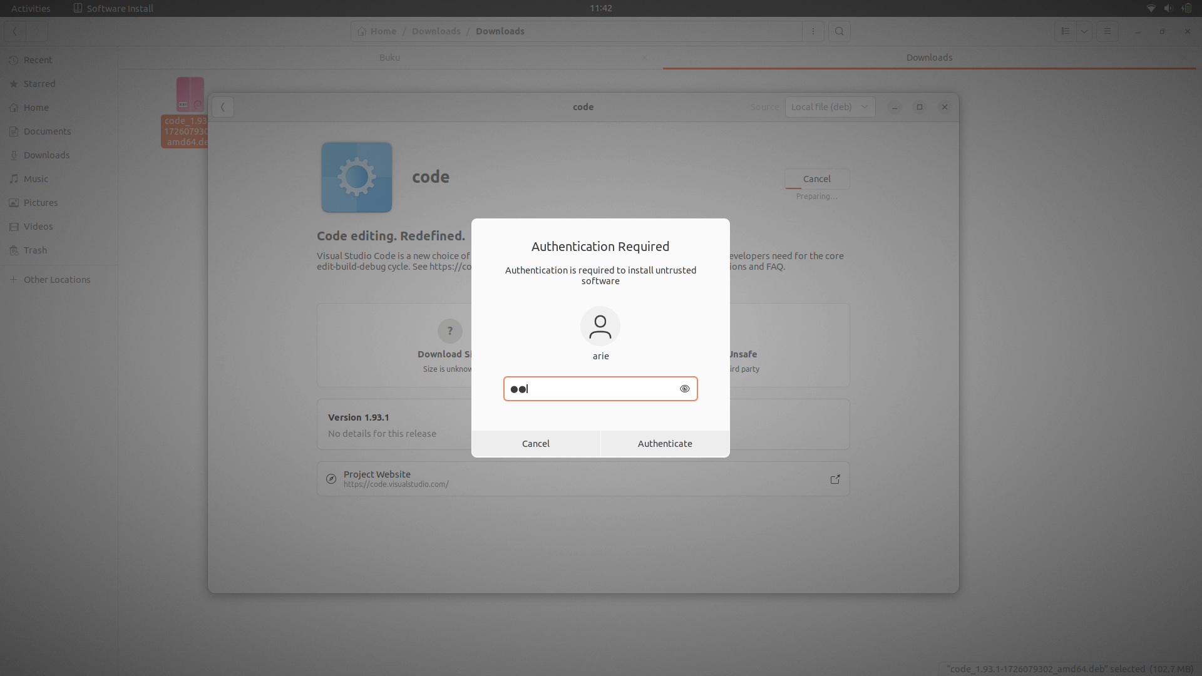Click Authenticate in the dialog
Viewport: 1202px width, 676px height.
(x=665, y=444)
